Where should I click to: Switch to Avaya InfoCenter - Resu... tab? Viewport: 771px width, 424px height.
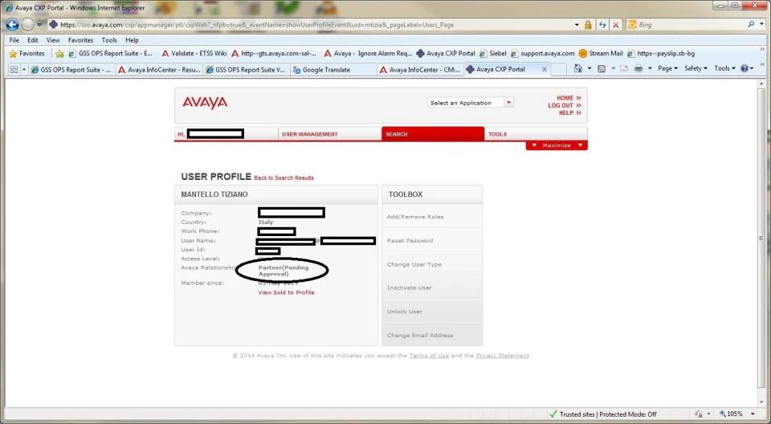pos(159,70)
